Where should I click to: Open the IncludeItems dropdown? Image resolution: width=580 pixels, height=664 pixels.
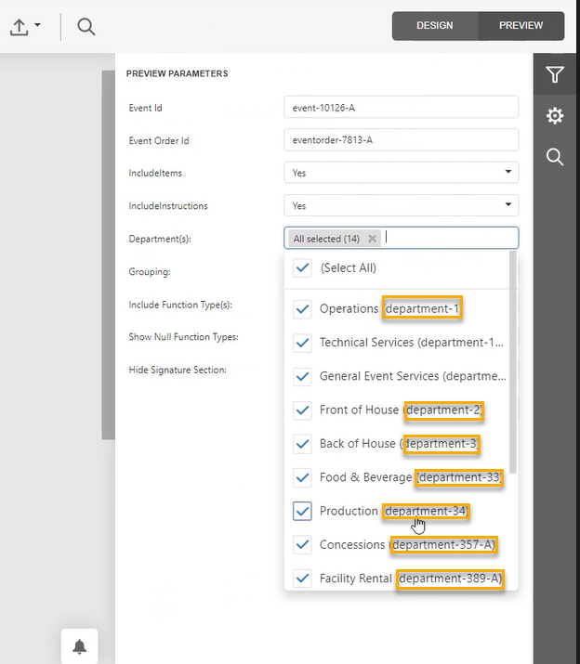tap(402, 173)
